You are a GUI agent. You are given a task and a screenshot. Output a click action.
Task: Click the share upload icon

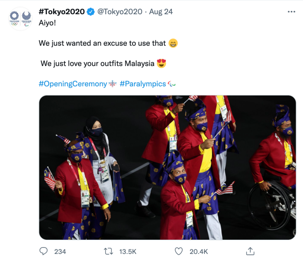[250, 251]
